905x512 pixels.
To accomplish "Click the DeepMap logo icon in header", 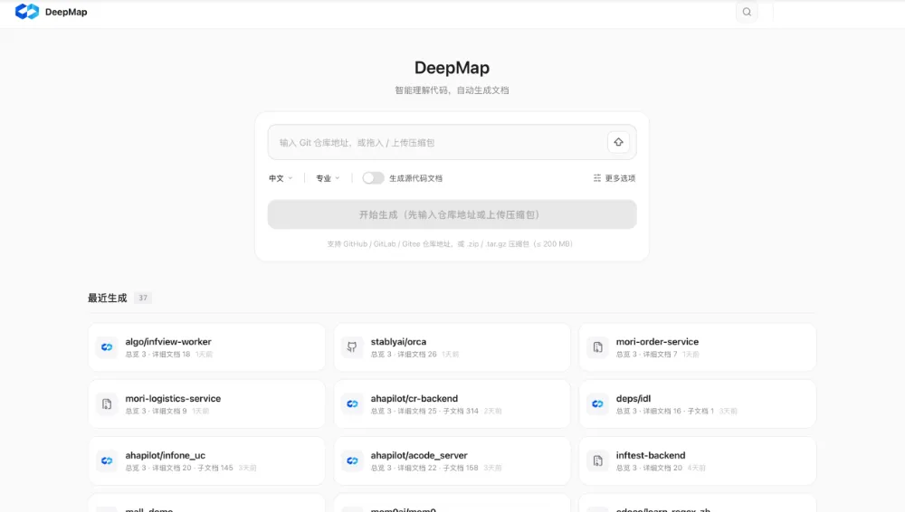I will (x=26, y=12).
